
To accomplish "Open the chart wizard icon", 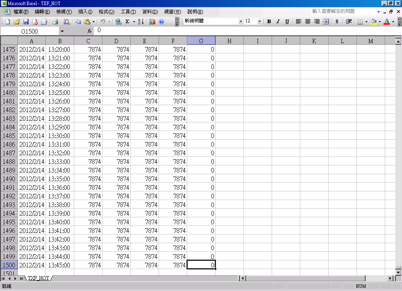I will point(152,22).
